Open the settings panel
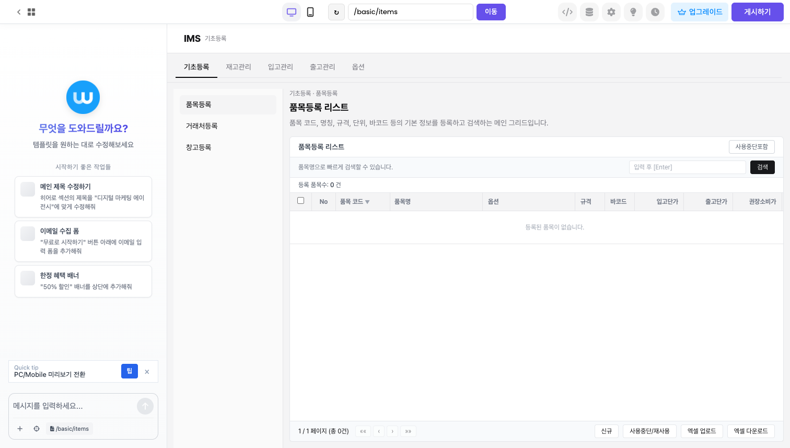The image size is (790, 448). coord(611,12)
